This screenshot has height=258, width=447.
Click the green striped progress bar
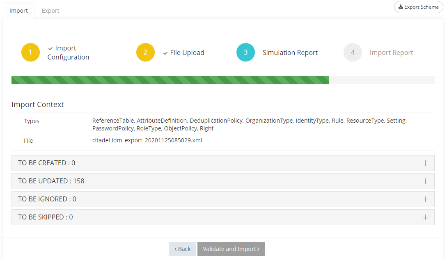[x=170, y=80]
